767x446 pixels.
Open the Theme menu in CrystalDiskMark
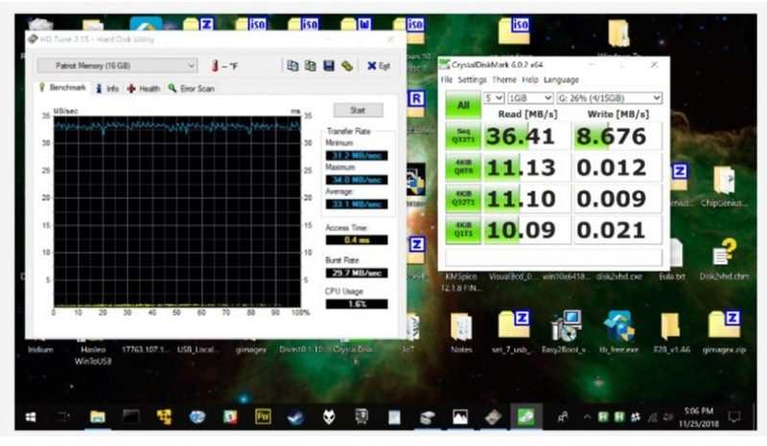pyautogui.click(x=504, y=79)
